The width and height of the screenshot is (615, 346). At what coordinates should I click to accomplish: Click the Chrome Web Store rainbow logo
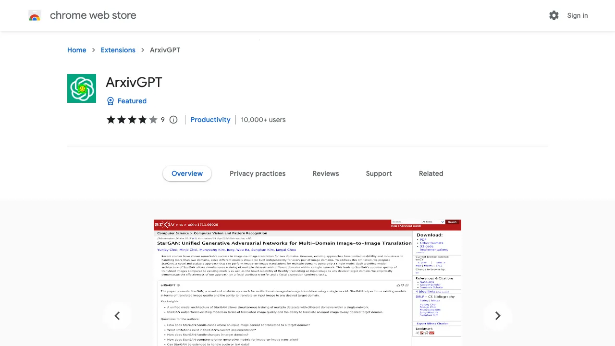point(35,16)
